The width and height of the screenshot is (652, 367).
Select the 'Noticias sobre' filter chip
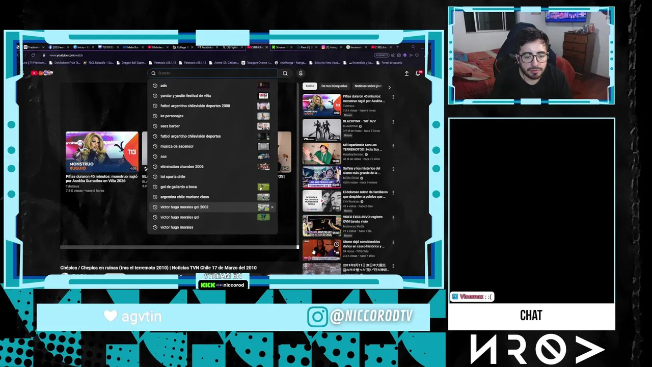click(x=368, y=86)
